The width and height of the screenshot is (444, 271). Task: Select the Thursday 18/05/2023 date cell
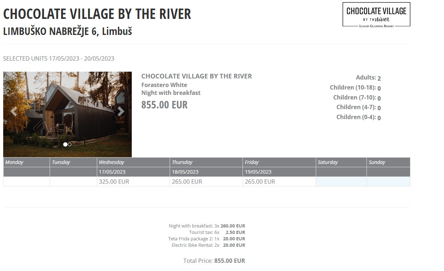[x=206, y=172]
